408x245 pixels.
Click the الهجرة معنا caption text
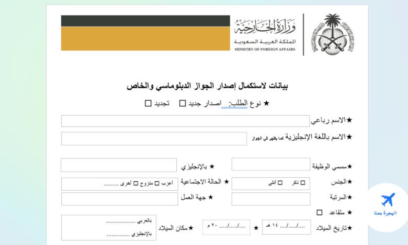(x=386, y=213)
